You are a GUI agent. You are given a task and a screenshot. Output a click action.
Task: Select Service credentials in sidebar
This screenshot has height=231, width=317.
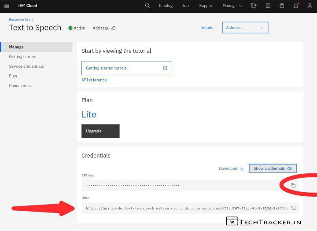pyautogui.click(x=26, y=66)
